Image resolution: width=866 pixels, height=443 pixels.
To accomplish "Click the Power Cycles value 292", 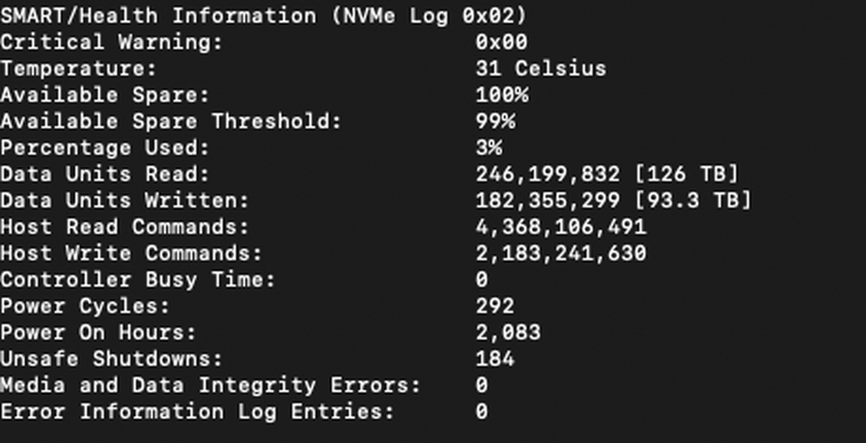I will pyautogui.click(x=495, y=306).
